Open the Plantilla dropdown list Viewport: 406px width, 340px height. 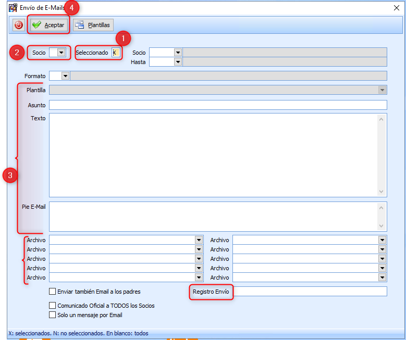pos(382,90)
